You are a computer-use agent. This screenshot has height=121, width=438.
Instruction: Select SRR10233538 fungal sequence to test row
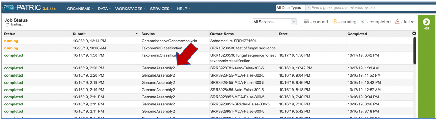(x=208, y=58)
